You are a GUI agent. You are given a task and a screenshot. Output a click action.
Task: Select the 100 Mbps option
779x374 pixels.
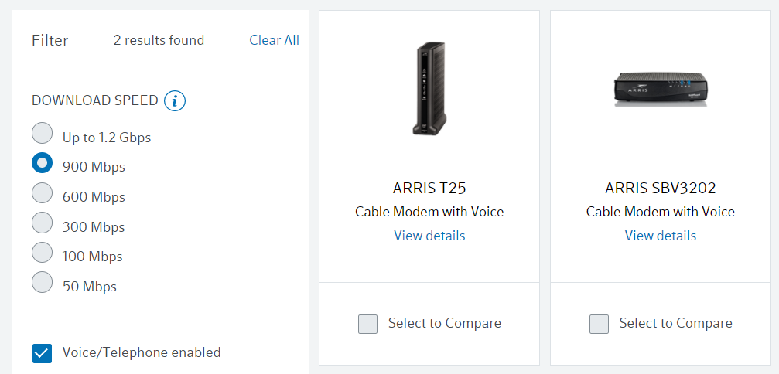pos(43,253)
